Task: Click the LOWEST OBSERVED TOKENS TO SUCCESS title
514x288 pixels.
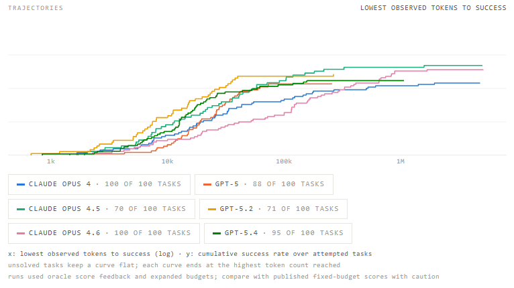Action: pos(433,8)
